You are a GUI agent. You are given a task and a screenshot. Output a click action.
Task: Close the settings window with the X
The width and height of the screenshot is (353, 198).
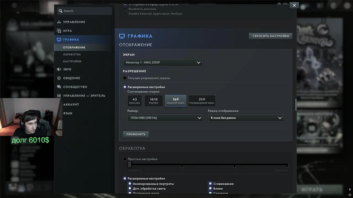click(x=294, y=5)
